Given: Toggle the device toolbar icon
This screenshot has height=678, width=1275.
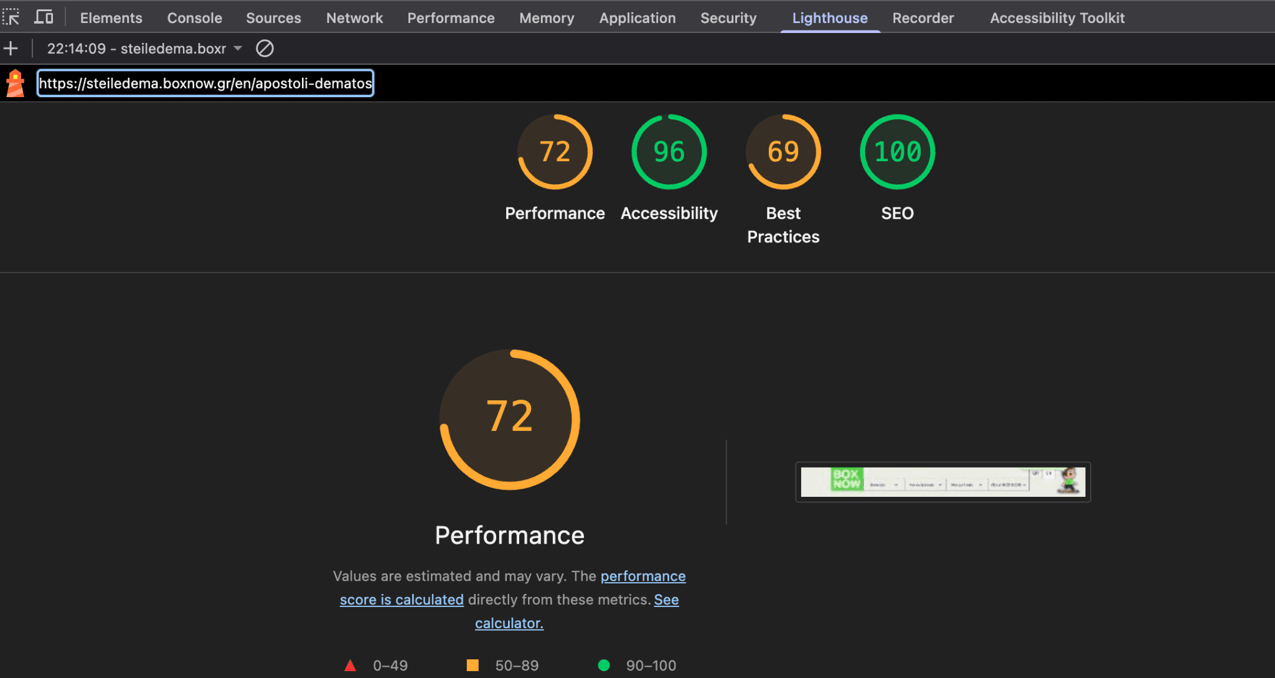Looking at the screenshot, I should [44, 17].
